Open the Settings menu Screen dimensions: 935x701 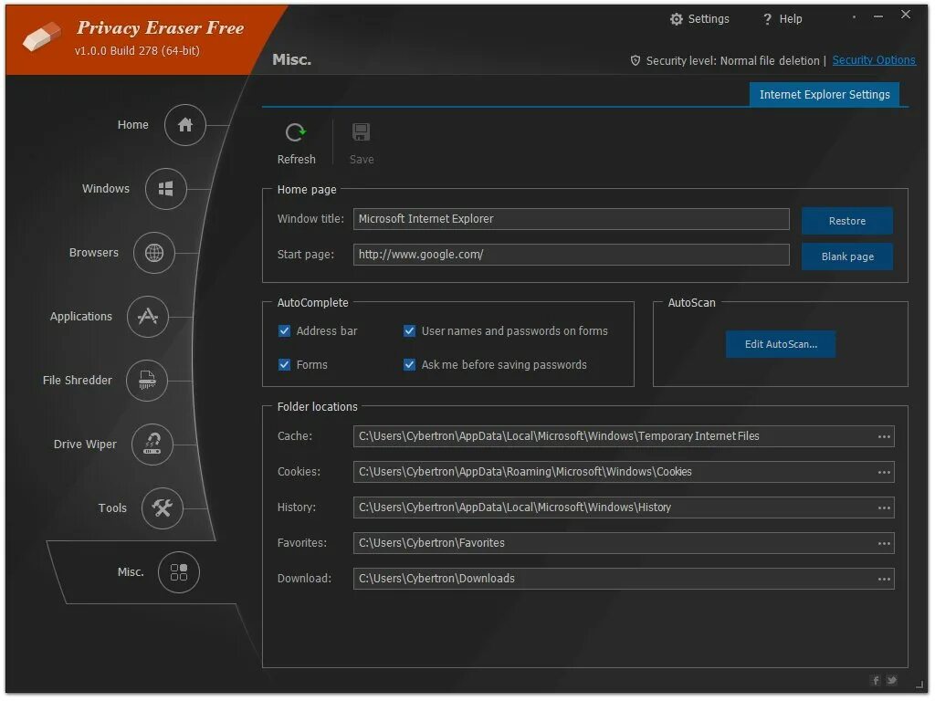(x=699, y=18)
